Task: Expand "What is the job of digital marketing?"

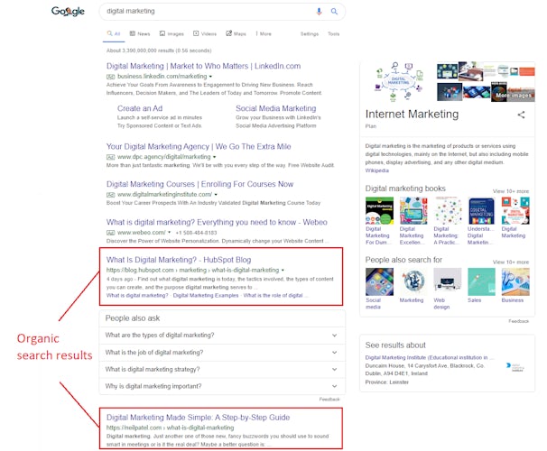Action: coord(221,352)
